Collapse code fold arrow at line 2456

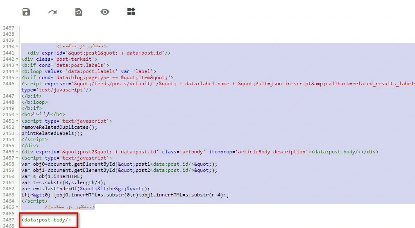(x=17, y=152)
